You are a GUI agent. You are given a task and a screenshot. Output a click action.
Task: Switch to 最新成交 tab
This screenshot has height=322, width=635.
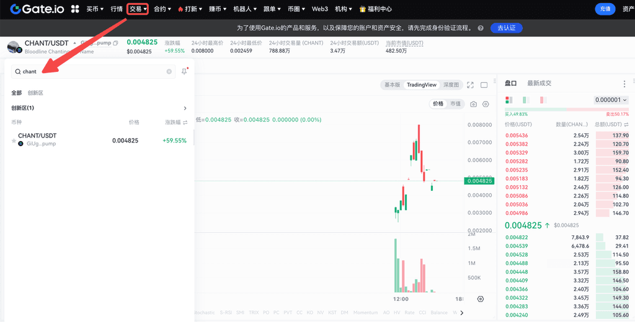click(539, 84)
